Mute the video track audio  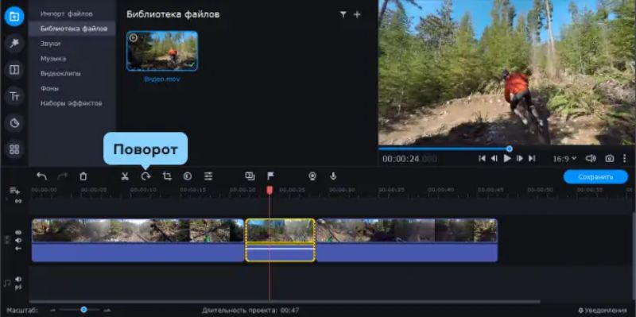point(18,241)
